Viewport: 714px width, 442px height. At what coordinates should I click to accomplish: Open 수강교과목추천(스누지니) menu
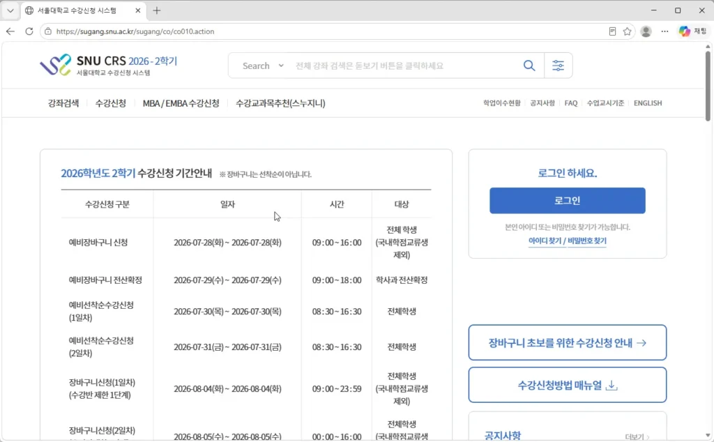tap(280, 103)
